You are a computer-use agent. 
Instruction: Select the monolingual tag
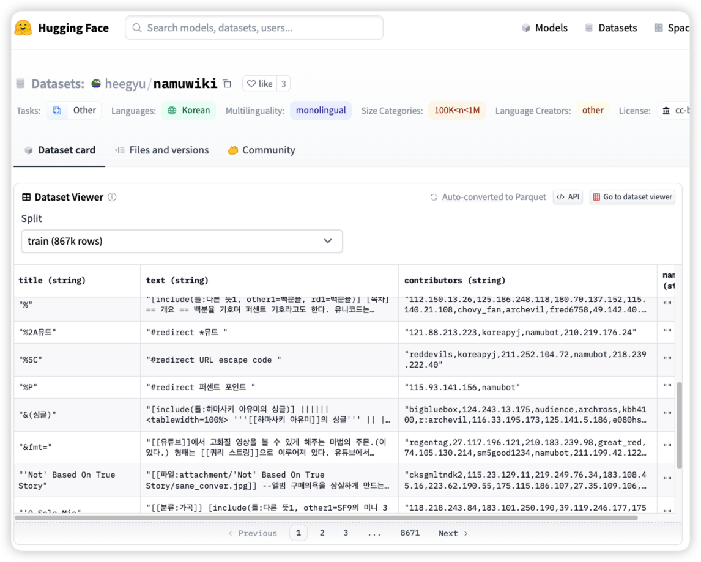point(321,111)
